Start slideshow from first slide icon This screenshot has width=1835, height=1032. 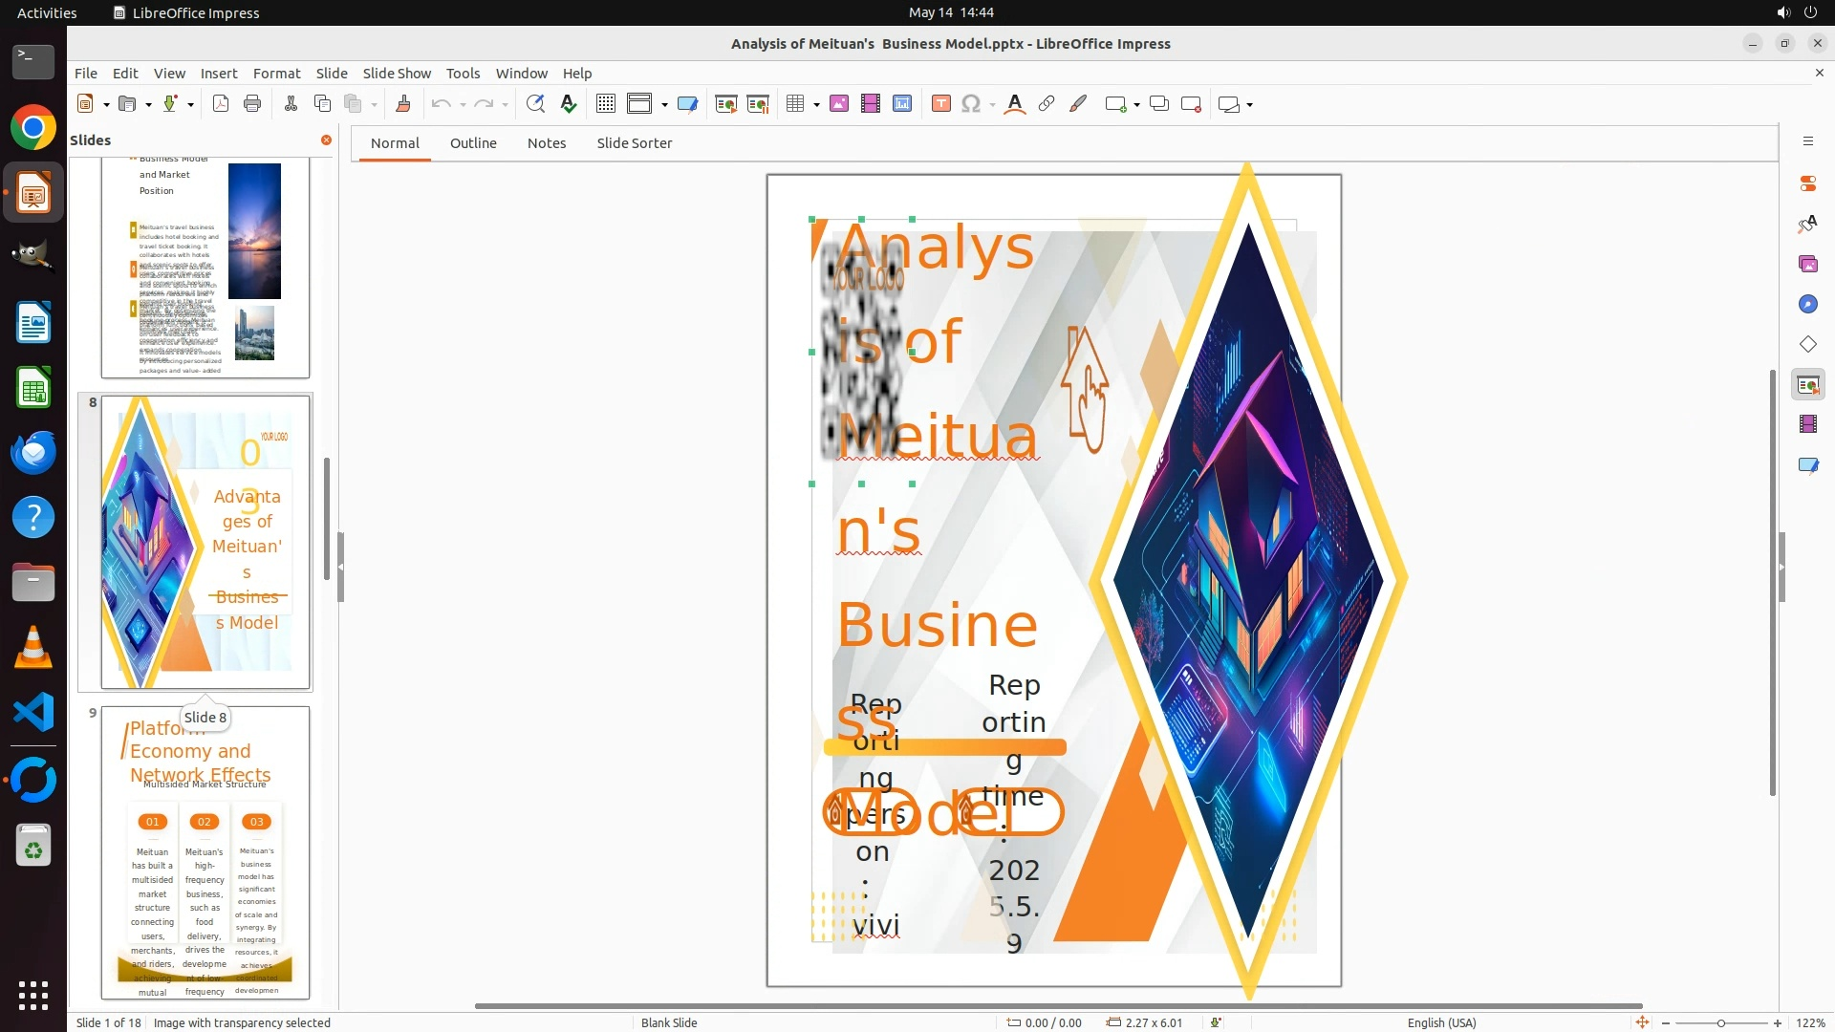[x=725, y=104]
